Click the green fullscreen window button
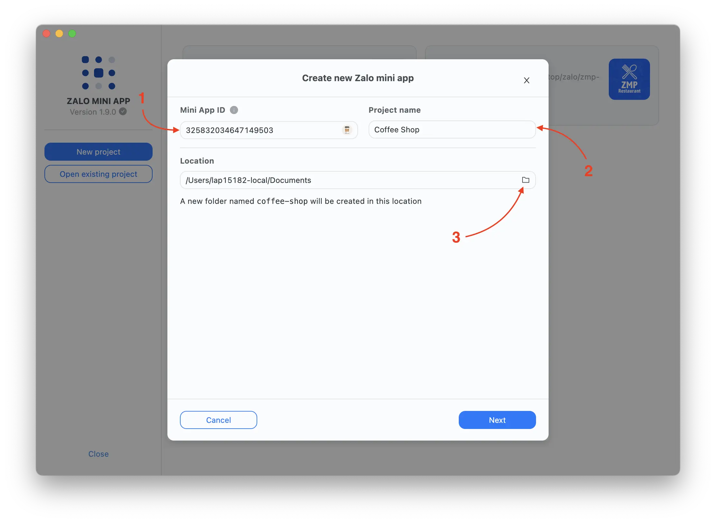 tap(72, 33)
